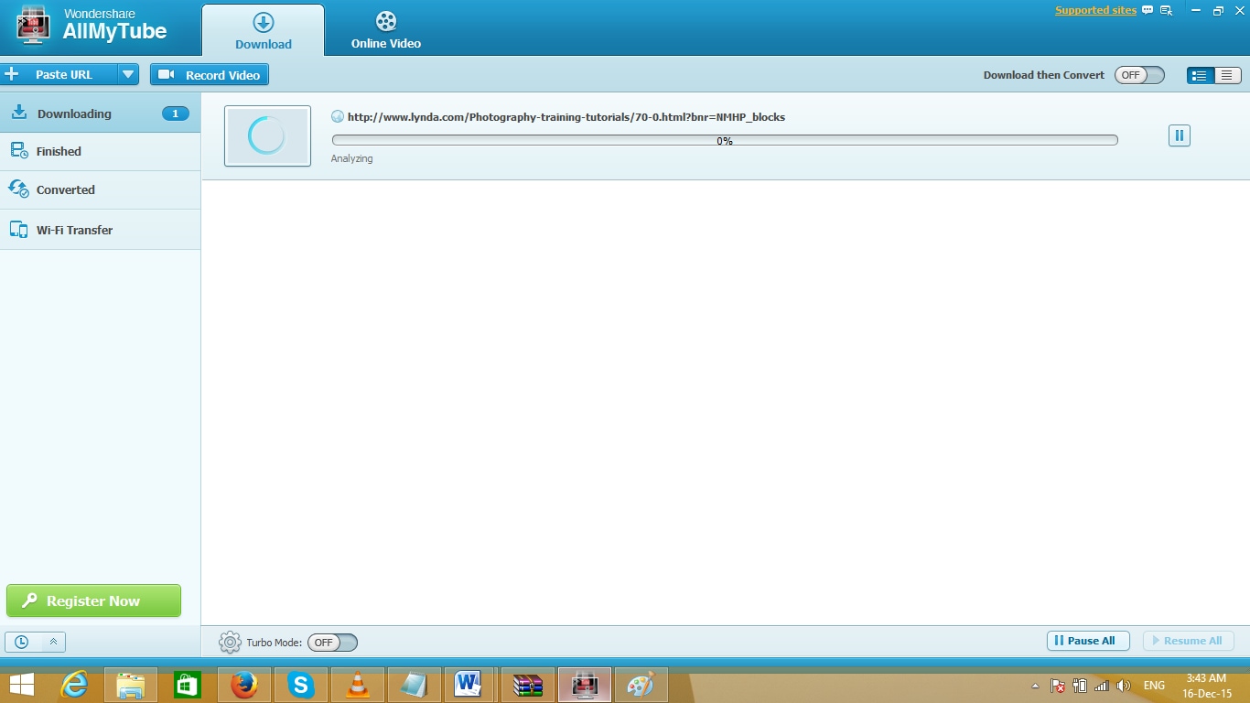Select the Downloading sidebar section
The height and width of the screenshot is (703, 1250).
(101, 114)
